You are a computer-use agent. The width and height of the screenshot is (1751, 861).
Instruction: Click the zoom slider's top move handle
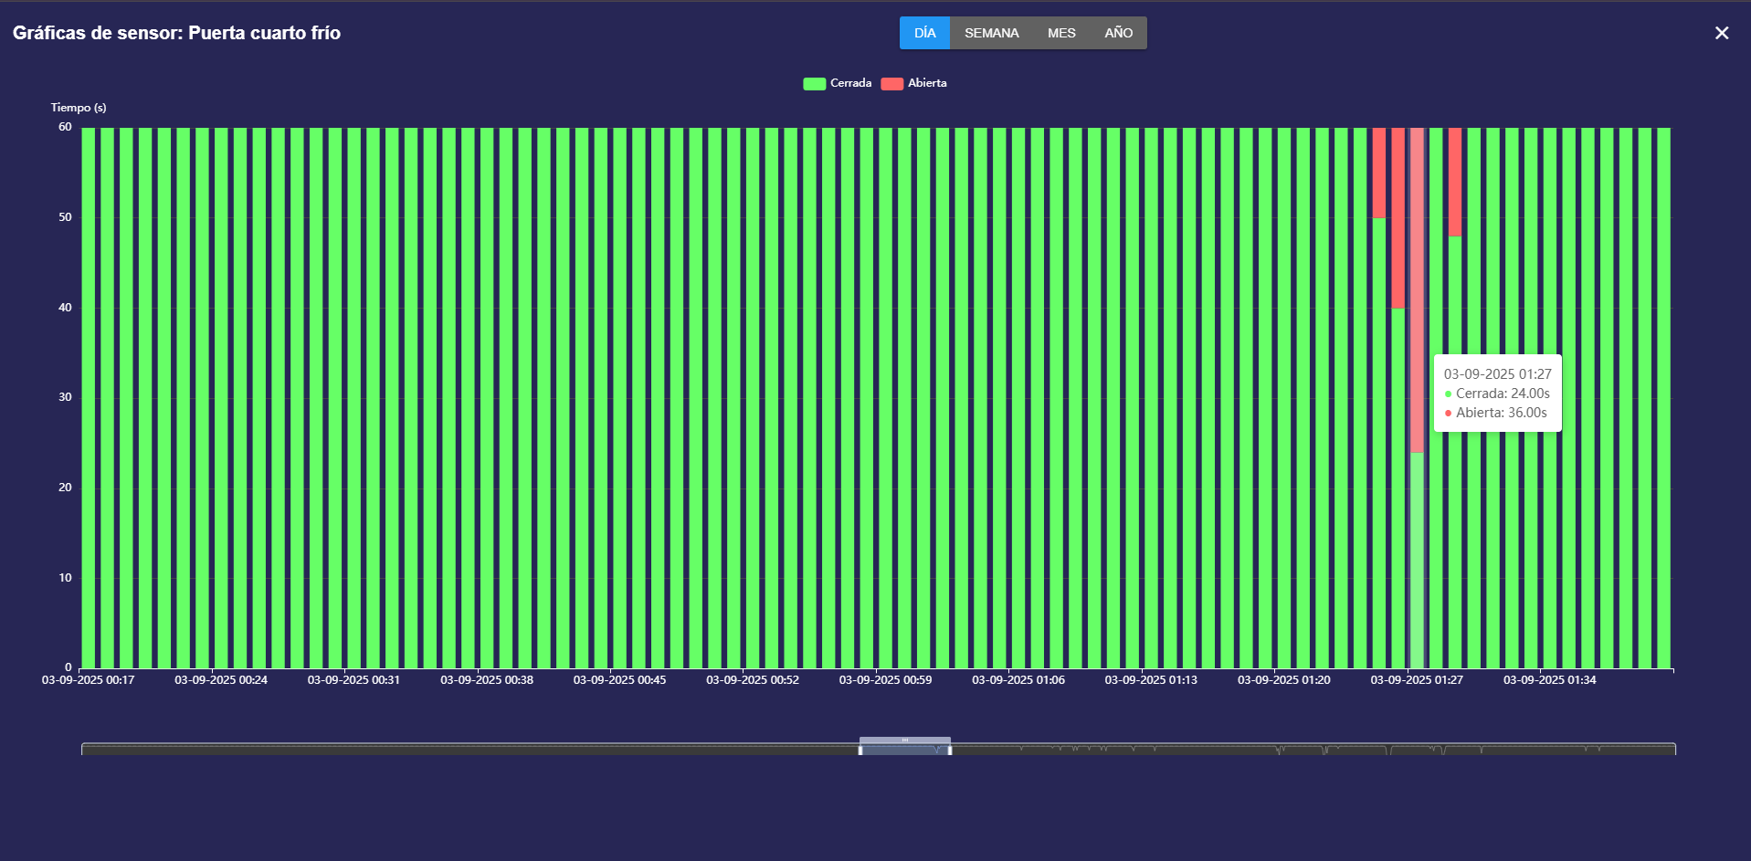905,740
